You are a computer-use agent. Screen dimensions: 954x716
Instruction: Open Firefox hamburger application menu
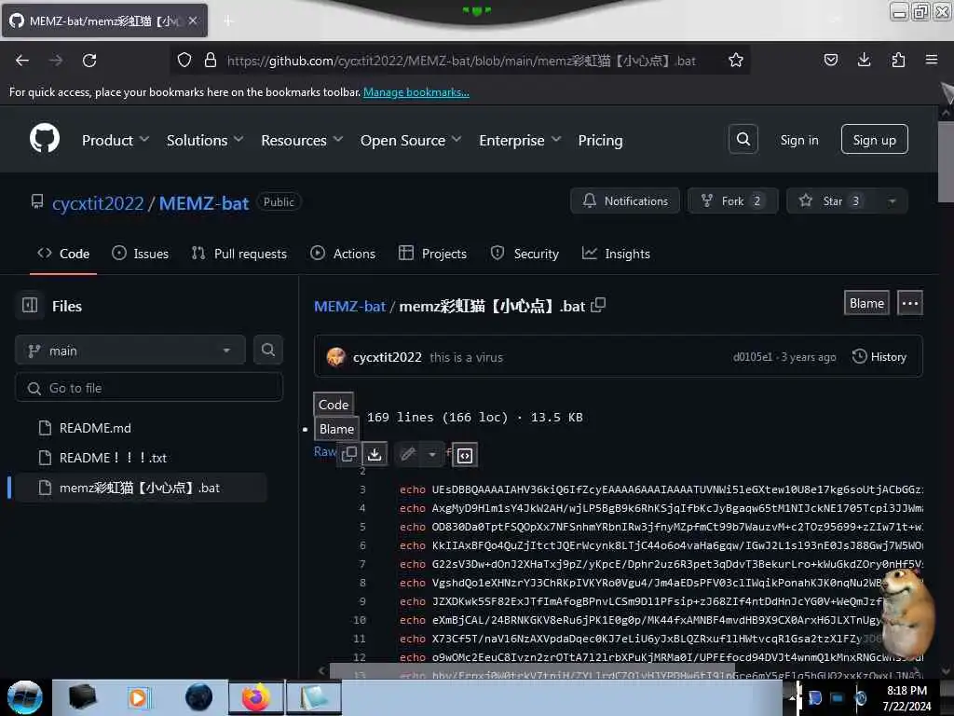point(931,60)
